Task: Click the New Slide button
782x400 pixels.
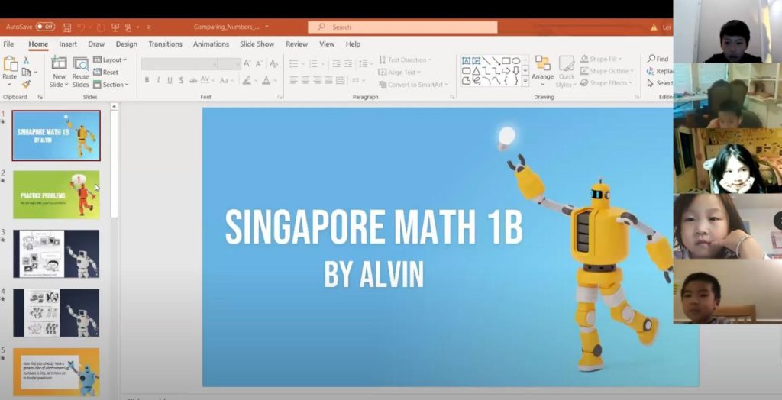Action: click(x=59, y=72)
